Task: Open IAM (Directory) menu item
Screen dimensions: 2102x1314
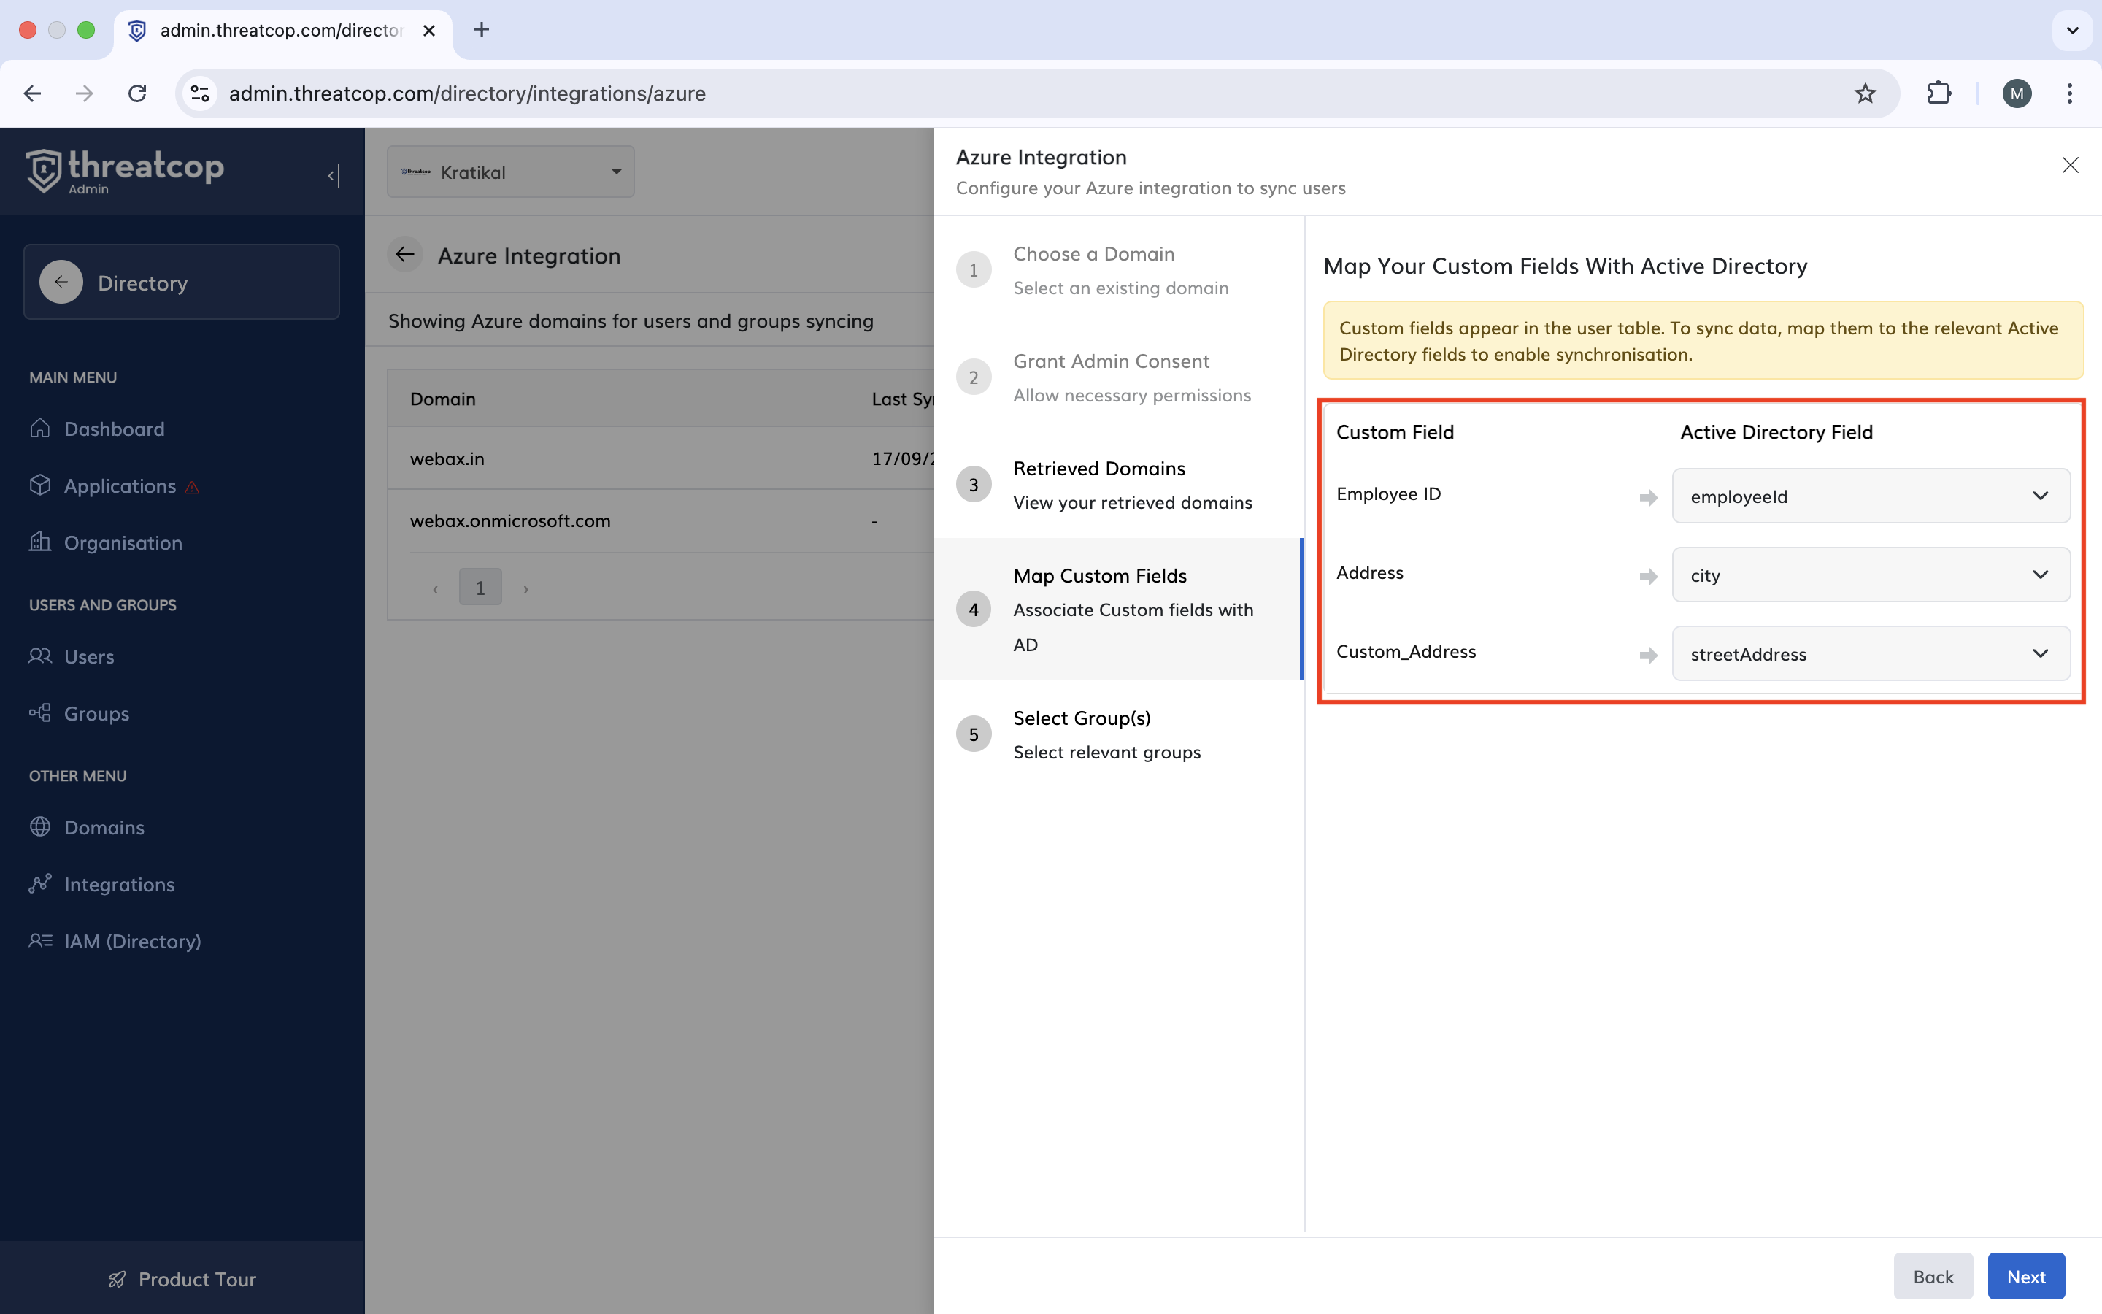Action: point(132,941)
